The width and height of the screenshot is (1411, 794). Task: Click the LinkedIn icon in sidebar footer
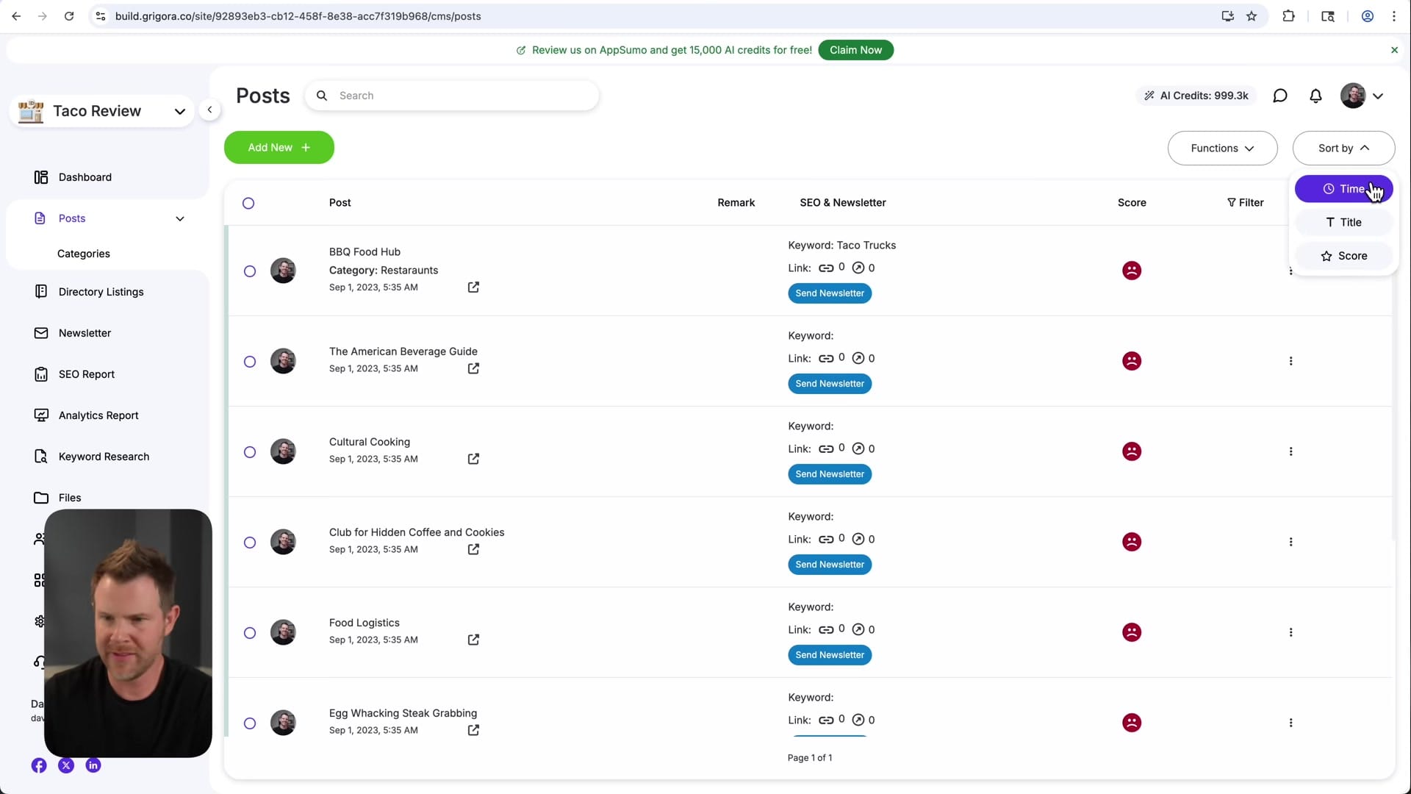coord(93,765)
